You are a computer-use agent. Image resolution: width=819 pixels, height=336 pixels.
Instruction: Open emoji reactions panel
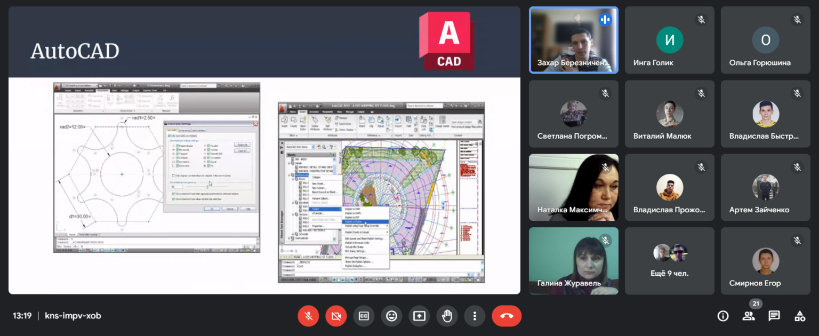tap(391, 316)
